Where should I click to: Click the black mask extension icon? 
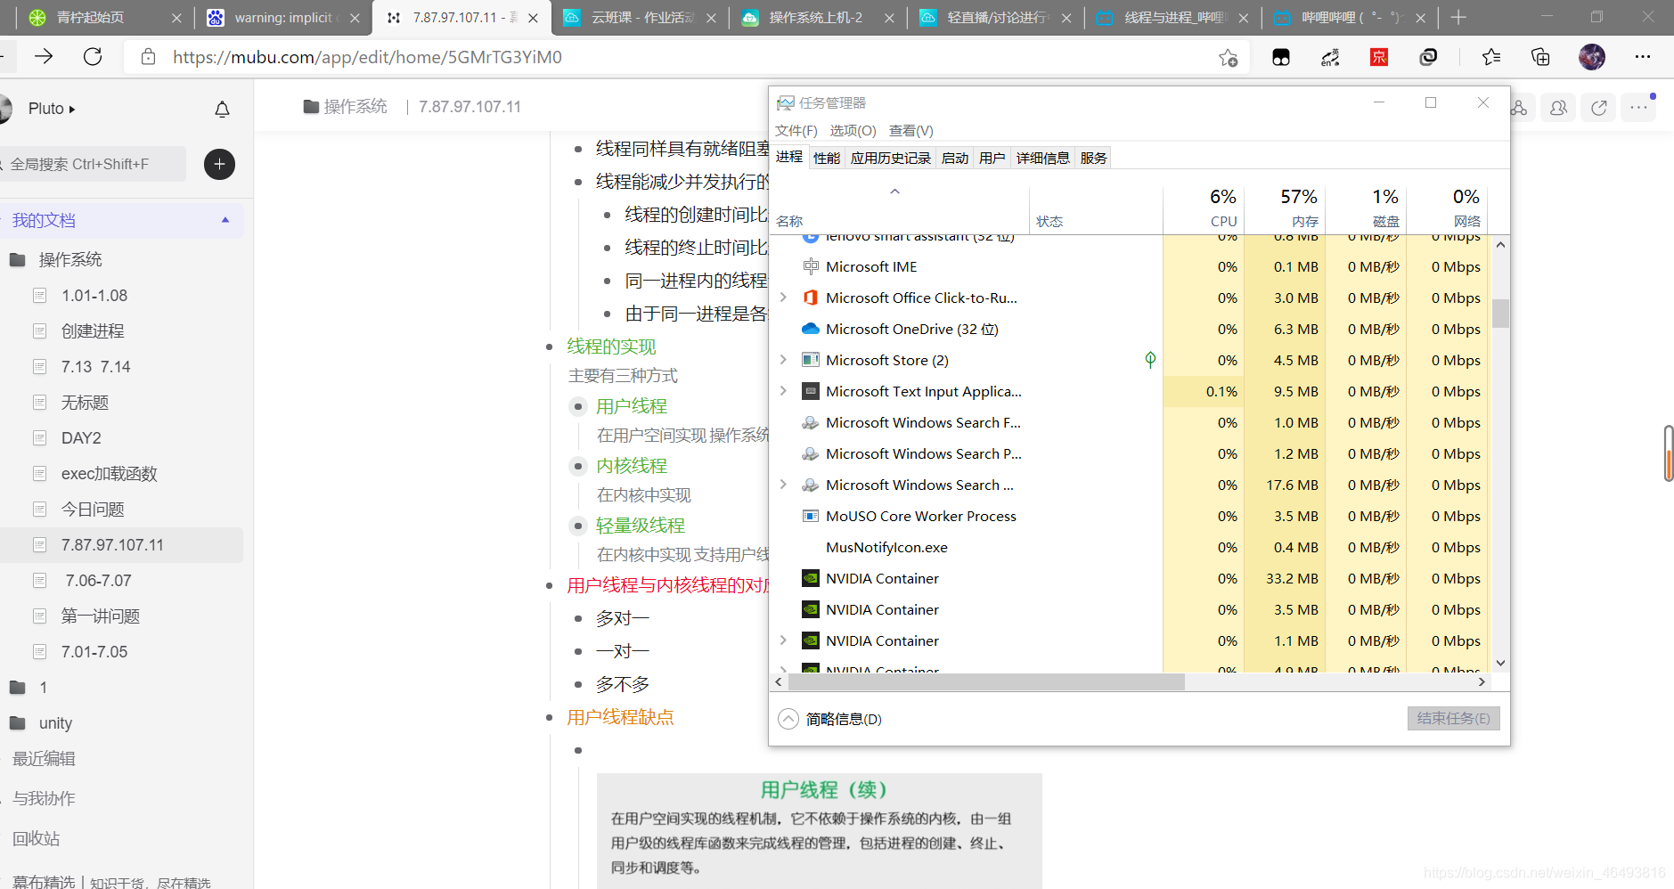click(1281, 57)
